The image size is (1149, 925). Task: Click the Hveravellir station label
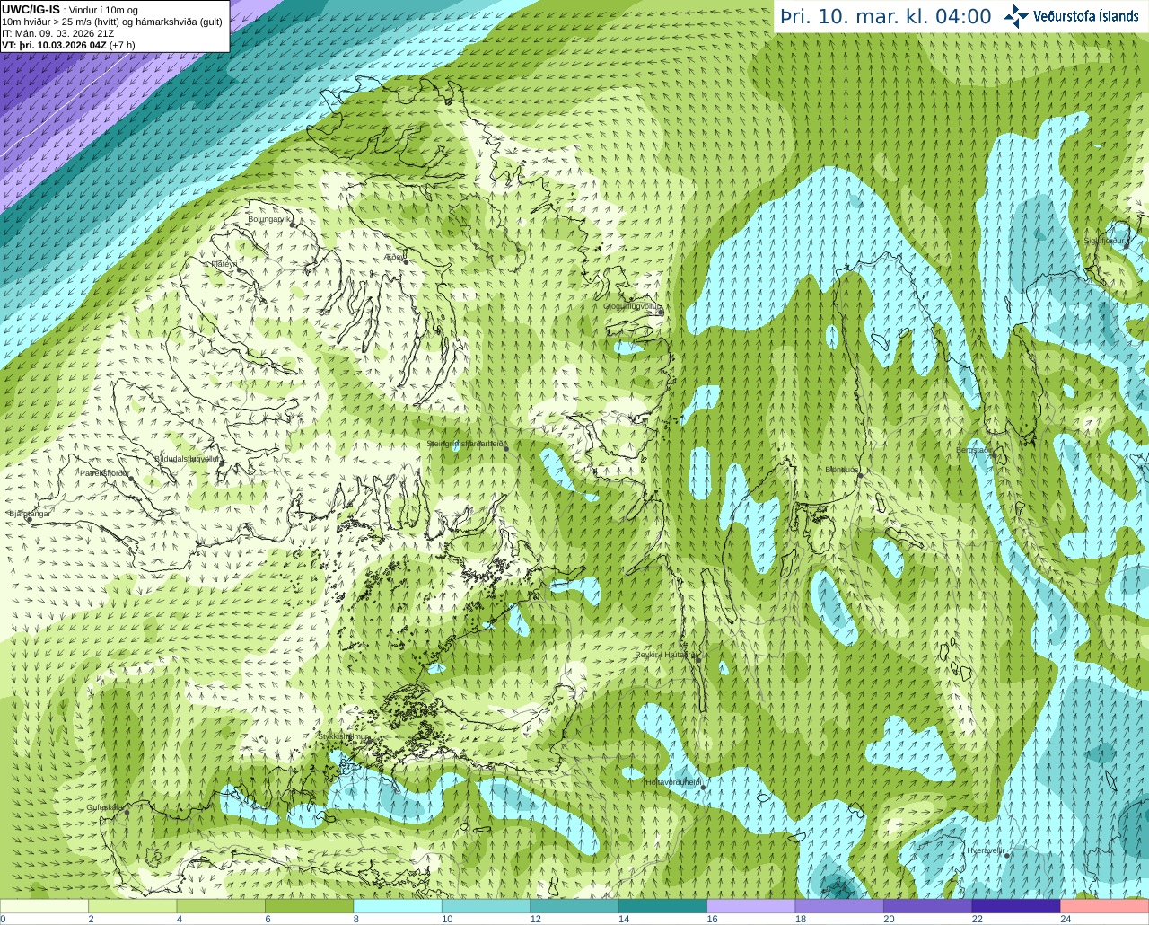click(985, 850)
